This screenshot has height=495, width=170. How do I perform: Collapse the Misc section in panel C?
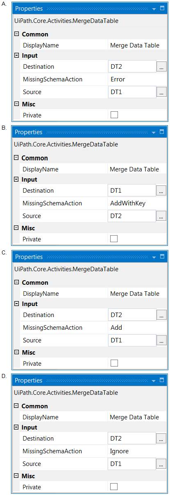click(x=17, y=352)
